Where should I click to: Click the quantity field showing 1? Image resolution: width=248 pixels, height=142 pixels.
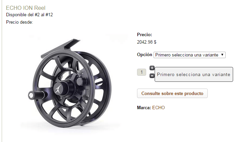point(141,72)
